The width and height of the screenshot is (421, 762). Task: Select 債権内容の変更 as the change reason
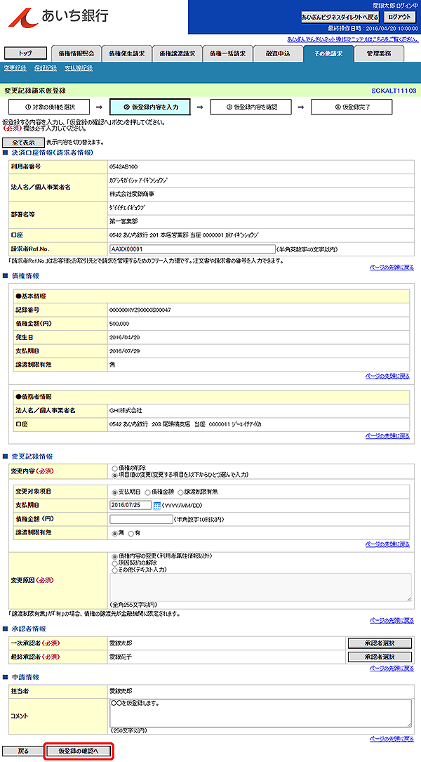click(115, 556)
